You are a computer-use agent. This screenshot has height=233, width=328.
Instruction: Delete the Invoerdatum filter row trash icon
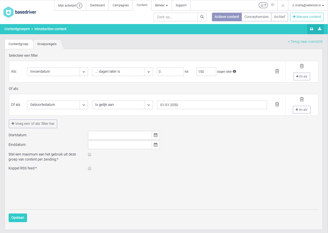point(277,71)
